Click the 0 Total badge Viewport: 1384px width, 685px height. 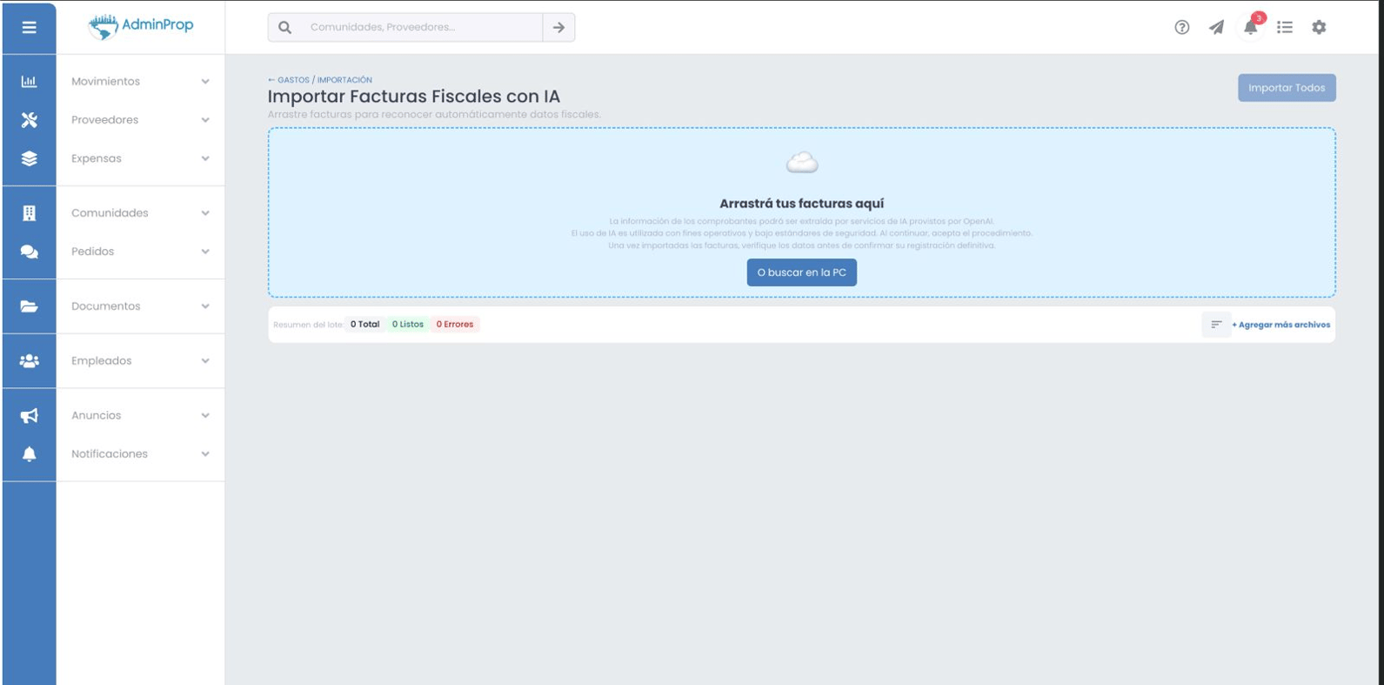tap(364, 325)
